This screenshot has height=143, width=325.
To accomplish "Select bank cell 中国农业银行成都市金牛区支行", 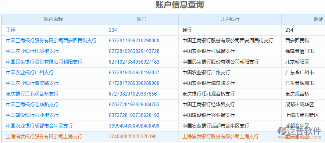I will pyautogui.click(x=230, y=126).
